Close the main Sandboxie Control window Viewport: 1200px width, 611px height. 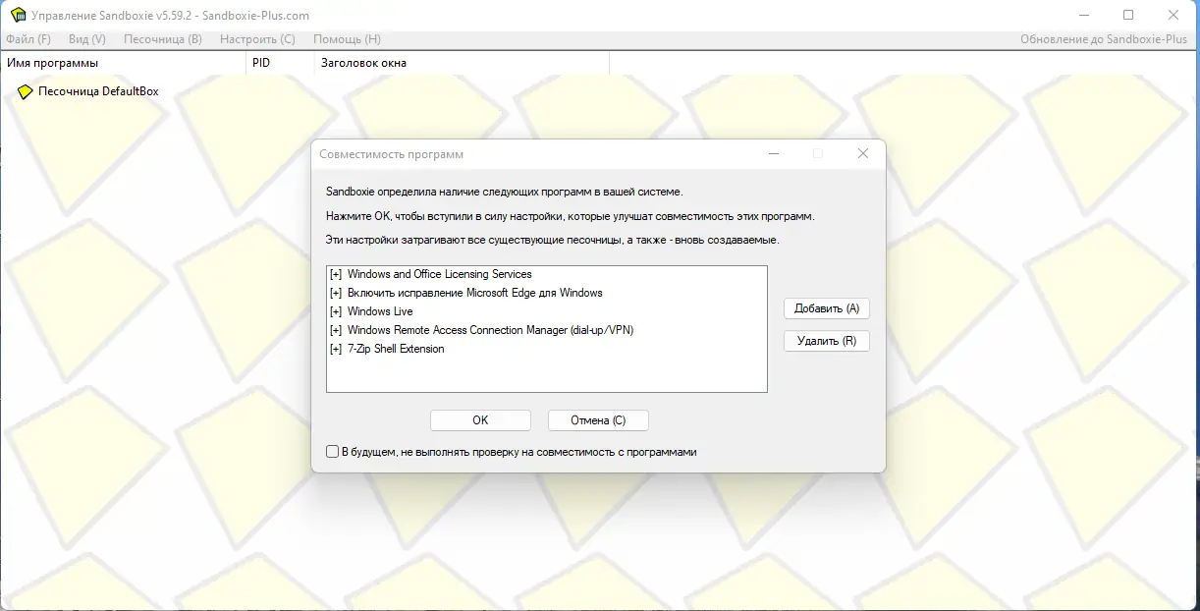pyautogui.click(x=1173, y=15)
